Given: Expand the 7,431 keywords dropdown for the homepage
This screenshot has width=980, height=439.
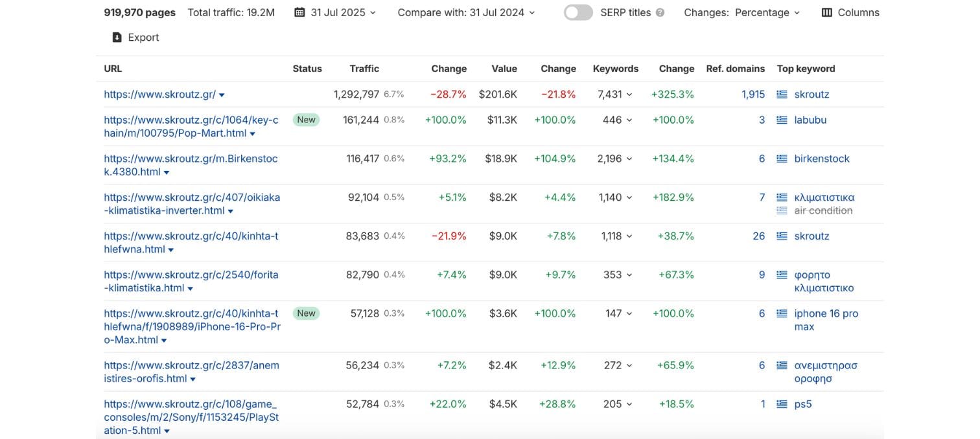Looking at the screenshot, I should 614,95.
